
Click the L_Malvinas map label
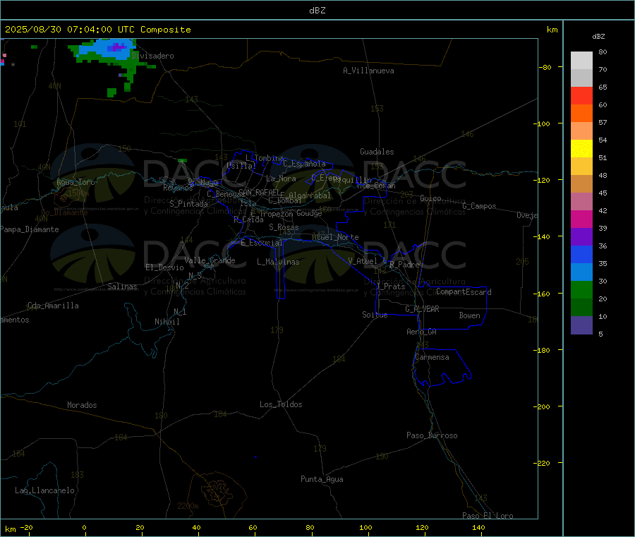(278, 262)
